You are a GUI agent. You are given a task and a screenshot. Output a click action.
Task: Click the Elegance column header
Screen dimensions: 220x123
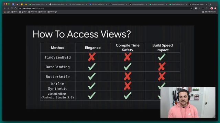[92, 48]
